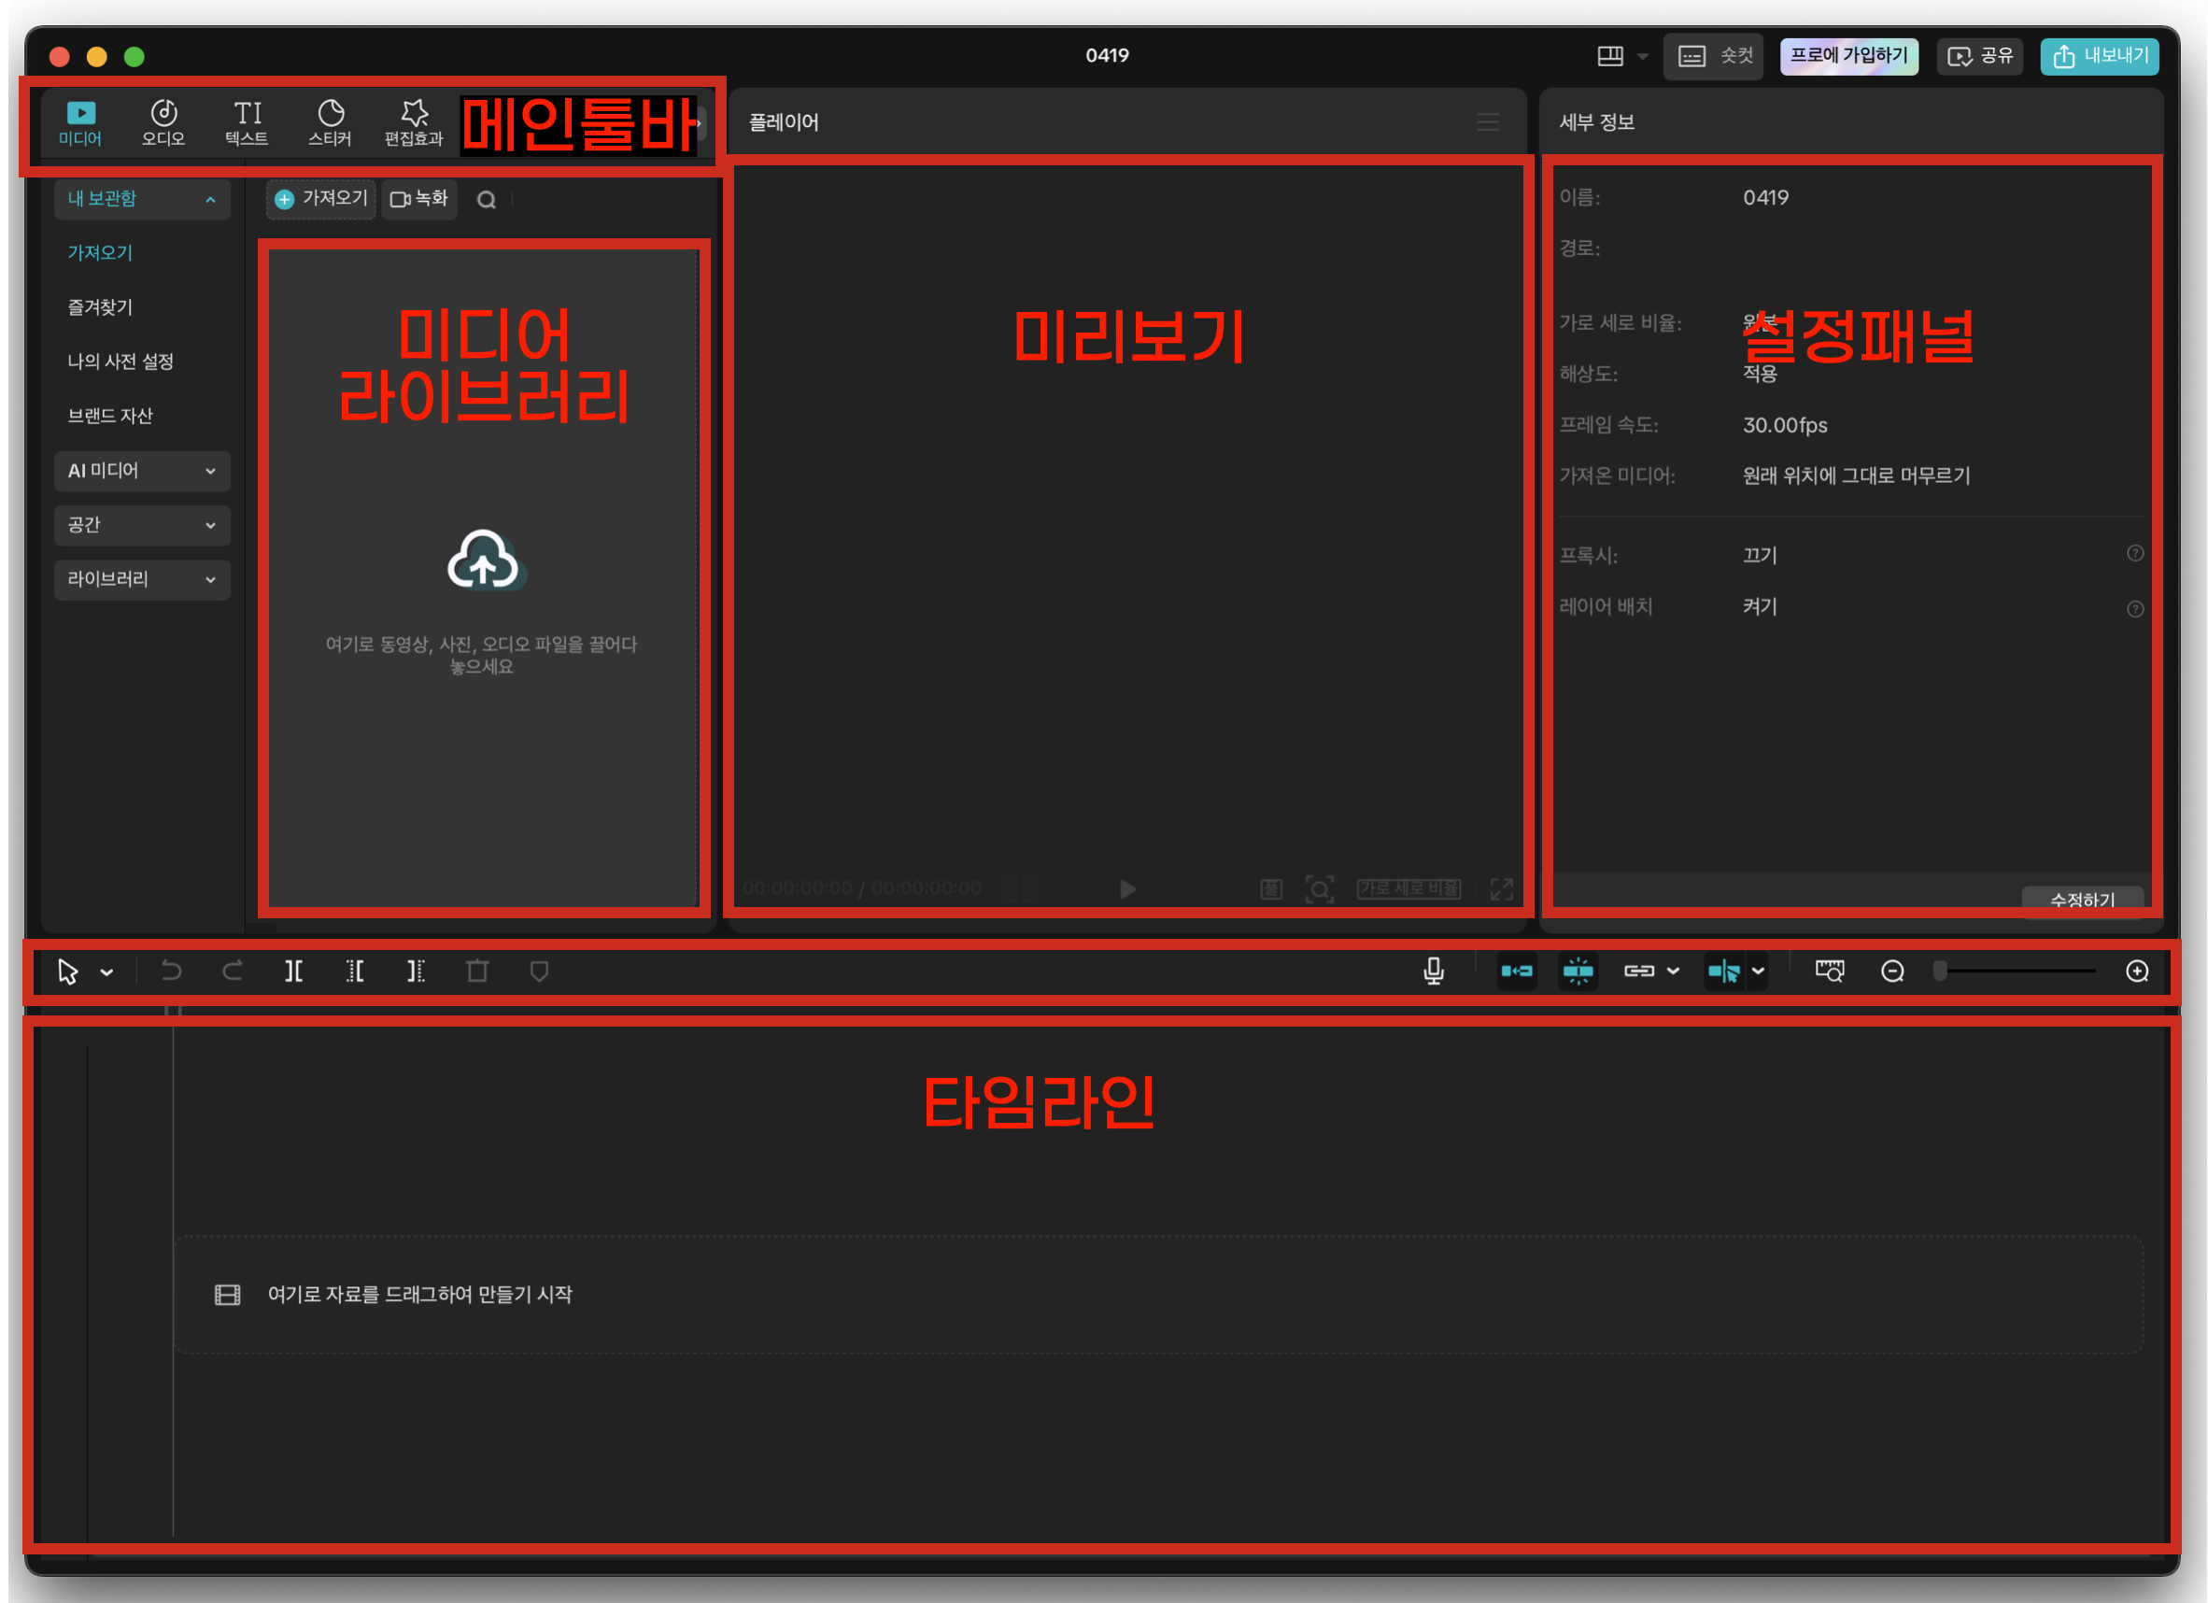The width and height of the screenshot is (2208, 1603).
Task: Expand the AI 미디어 section
Action: (x=142, y=471)
